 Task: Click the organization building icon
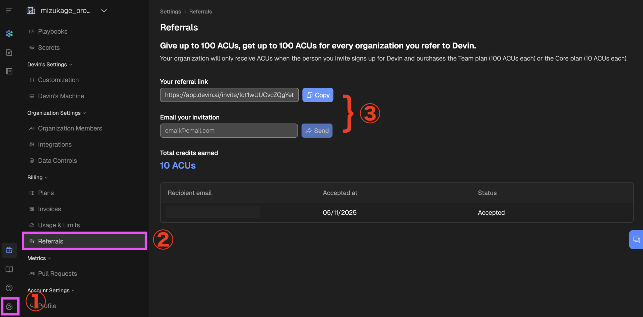tap(31, 11)
